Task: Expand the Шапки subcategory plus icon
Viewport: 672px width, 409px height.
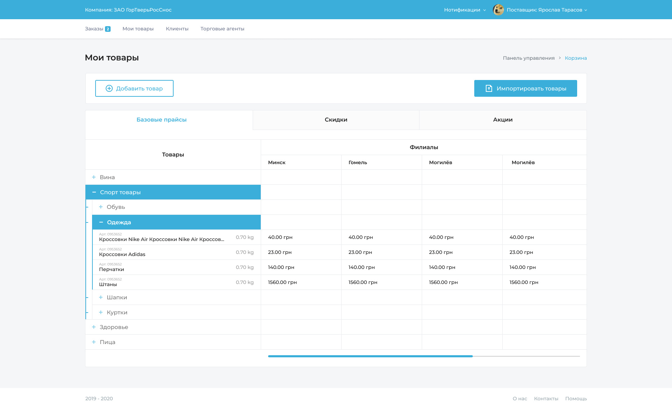Action: point(101,297)
